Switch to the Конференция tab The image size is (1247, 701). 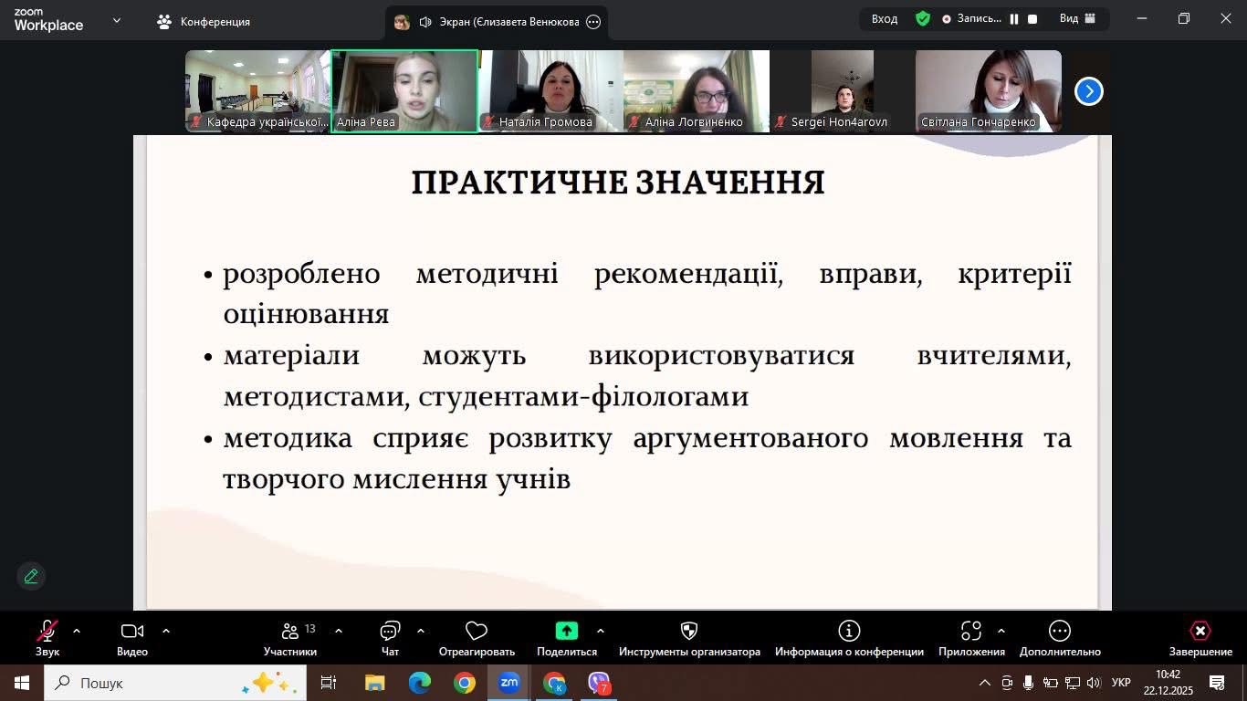204,22
